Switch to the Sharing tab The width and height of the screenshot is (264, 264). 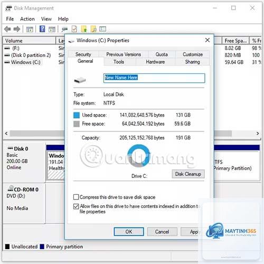[192, 62]
